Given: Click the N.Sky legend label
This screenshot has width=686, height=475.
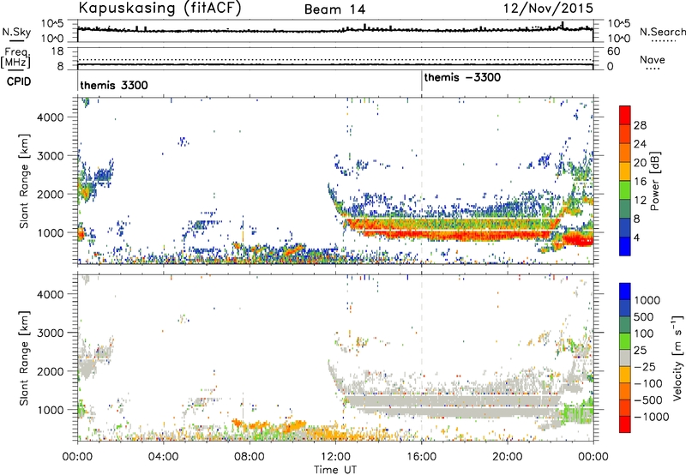Looking at the screenshot, I should pos(16,32).
